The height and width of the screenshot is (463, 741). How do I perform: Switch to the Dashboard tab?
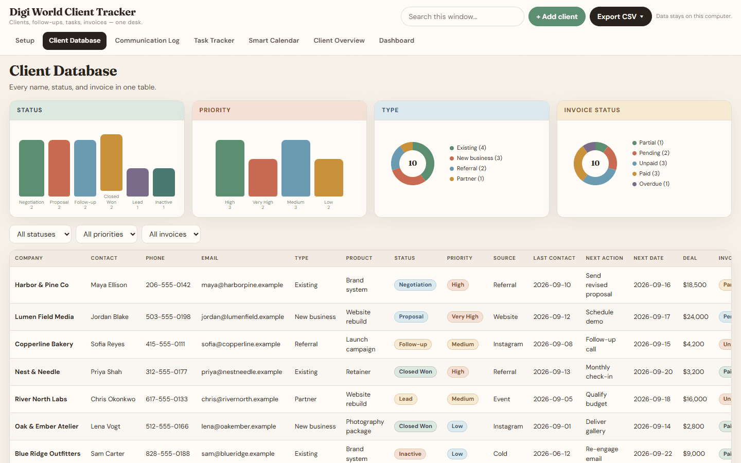click(x=397, y=41)
